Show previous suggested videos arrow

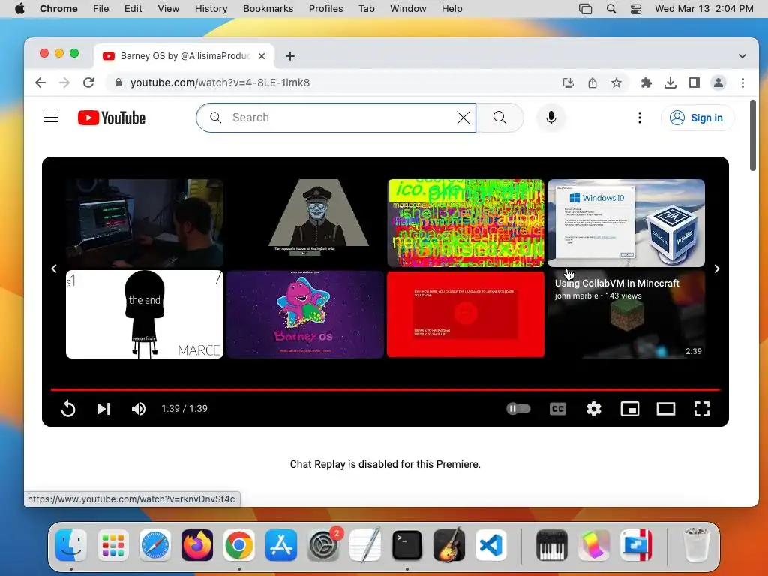(54, 268)
